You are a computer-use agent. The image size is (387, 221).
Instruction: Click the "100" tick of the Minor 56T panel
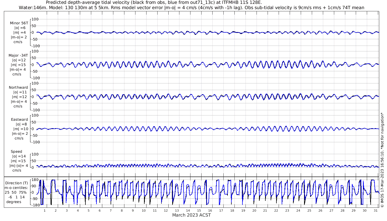point(35,19)
